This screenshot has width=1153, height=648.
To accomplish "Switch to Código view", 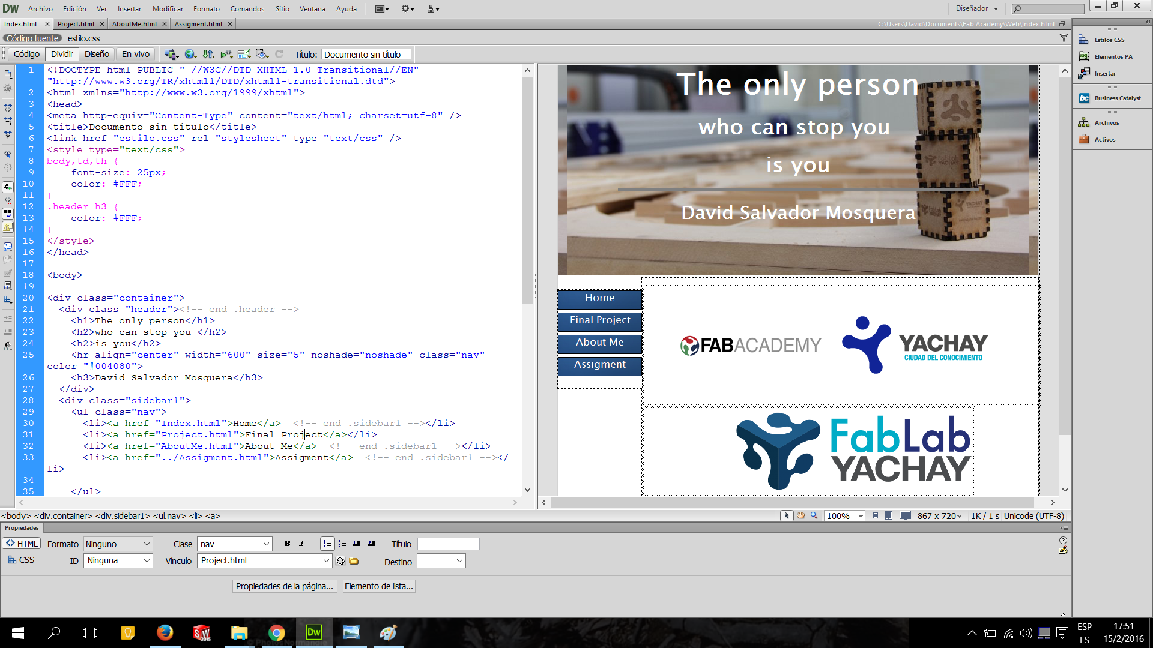I will pos(26,54).
